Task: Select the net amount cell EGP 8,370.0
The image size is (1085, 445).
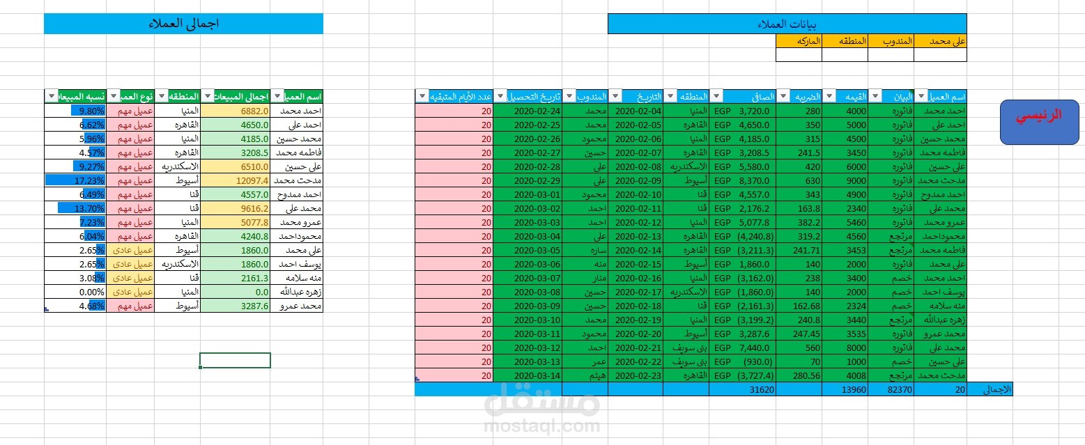Action: [742, 180]
